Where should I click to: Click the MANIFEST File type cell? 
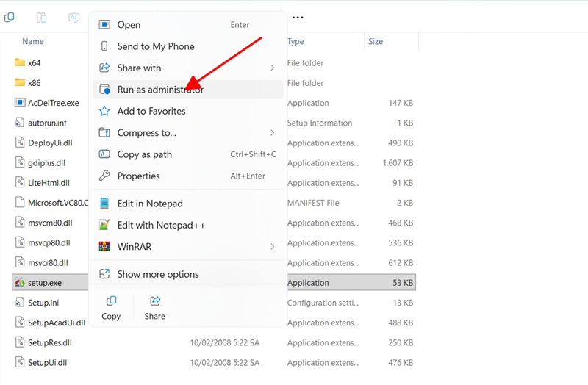[x=313, y=203]
